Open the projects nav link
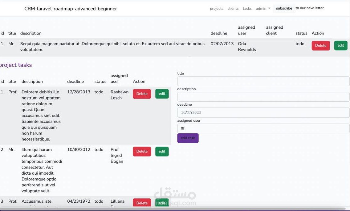Screen dimensions: 350x211 pyautogui.click(x=217, y=9)
